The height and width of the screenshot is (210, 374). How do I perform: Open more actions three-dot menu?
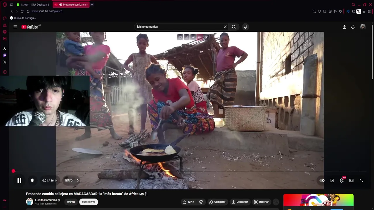(276, 202)
